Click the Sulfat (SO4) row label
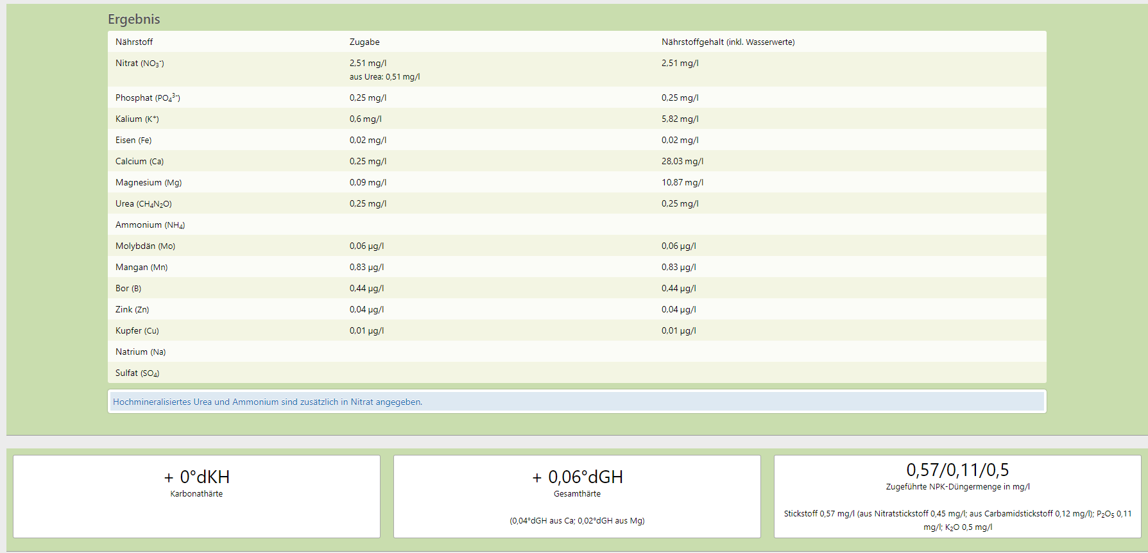Screen dimensions: 1148x553 pos(137,373)
